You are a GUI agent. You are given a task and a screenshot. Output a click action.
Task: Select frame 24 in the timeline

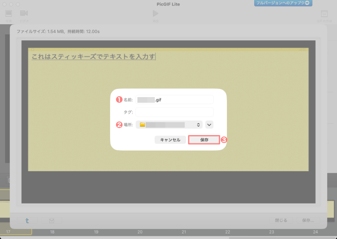point(315,232)
